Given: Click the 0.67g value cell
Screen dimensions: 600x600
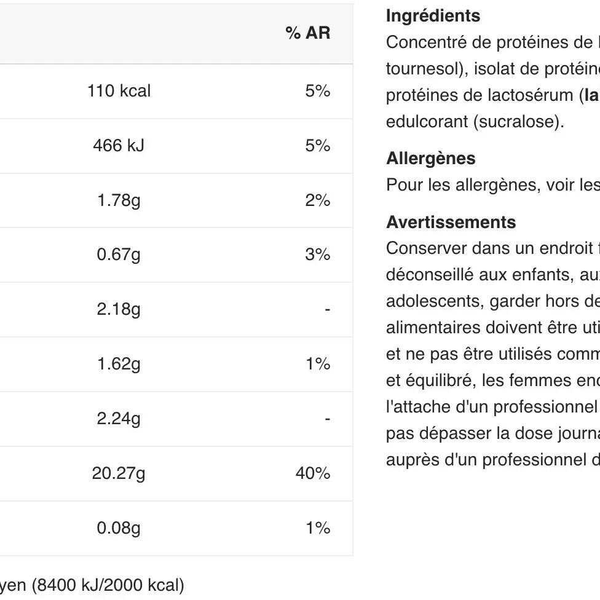Looking at the screenshot, I should coord(119,255).
